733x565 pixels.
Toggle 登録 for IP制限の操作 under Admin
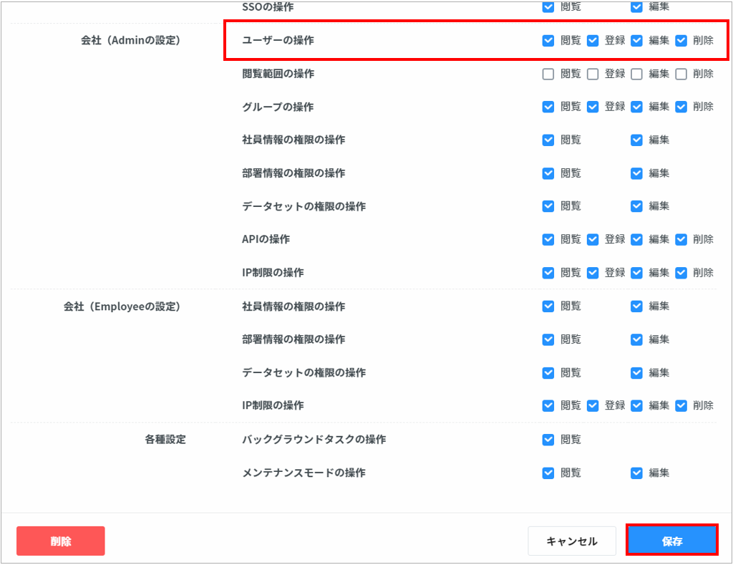(593, 273)
